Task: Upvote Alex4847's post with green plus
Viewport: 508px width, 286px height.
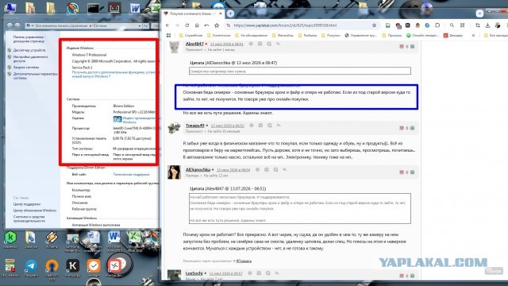Action: pos(413,46)
